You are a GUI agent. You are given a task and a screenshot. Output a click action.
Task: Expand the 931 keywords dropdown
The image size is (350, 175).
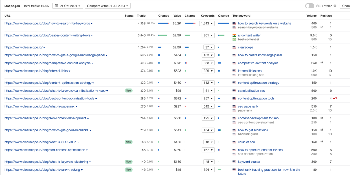tap(208, 35)
